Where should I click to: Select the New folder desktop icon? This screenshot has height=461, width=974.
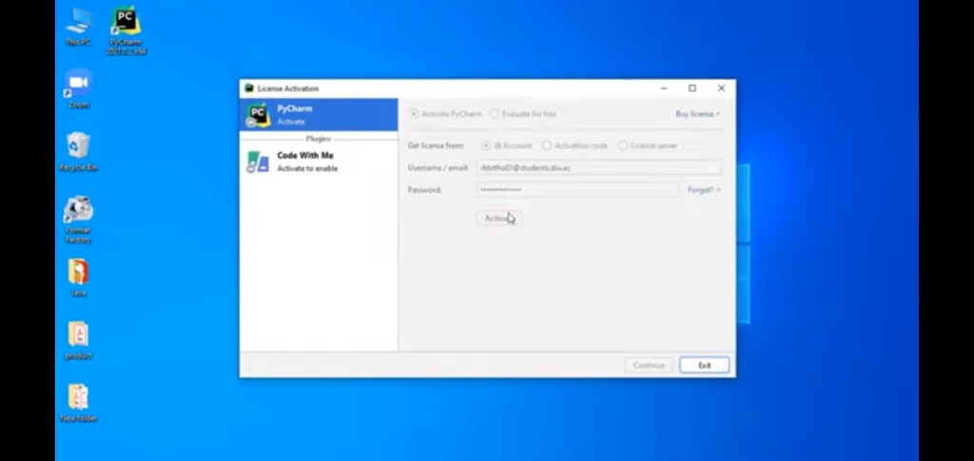coord(78,396)
